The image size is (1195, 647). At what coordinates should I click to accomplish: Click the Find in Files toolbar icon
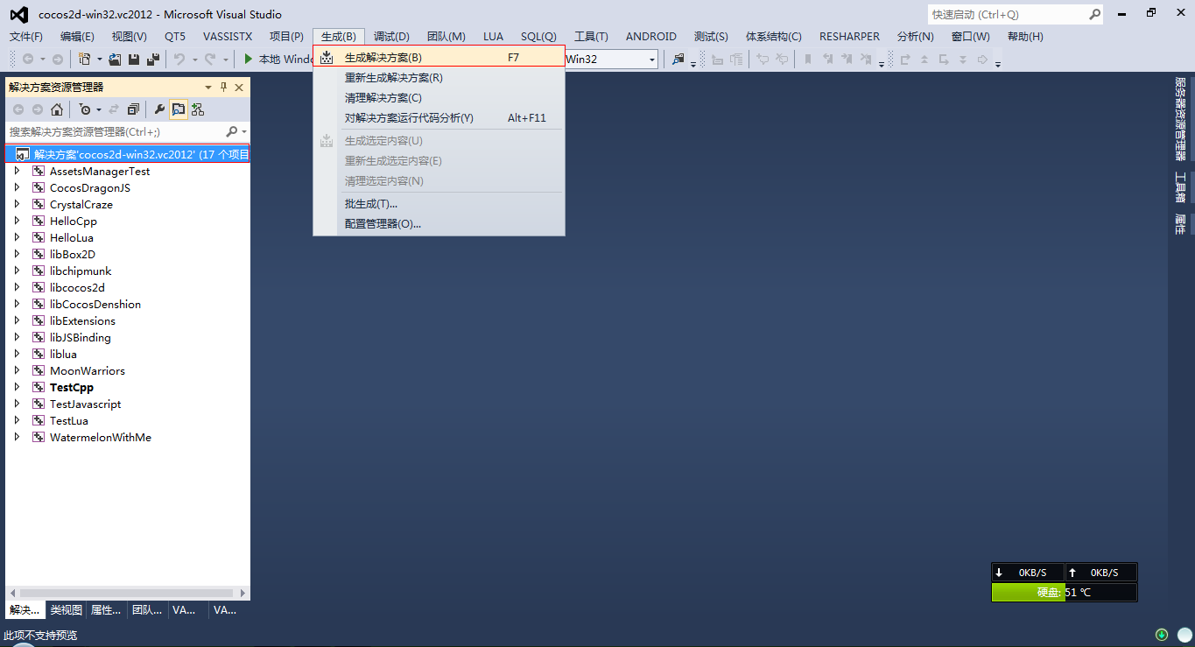click(678, 59)
